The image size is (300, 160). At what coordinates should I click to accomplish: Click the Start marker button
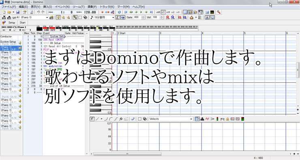23,23
